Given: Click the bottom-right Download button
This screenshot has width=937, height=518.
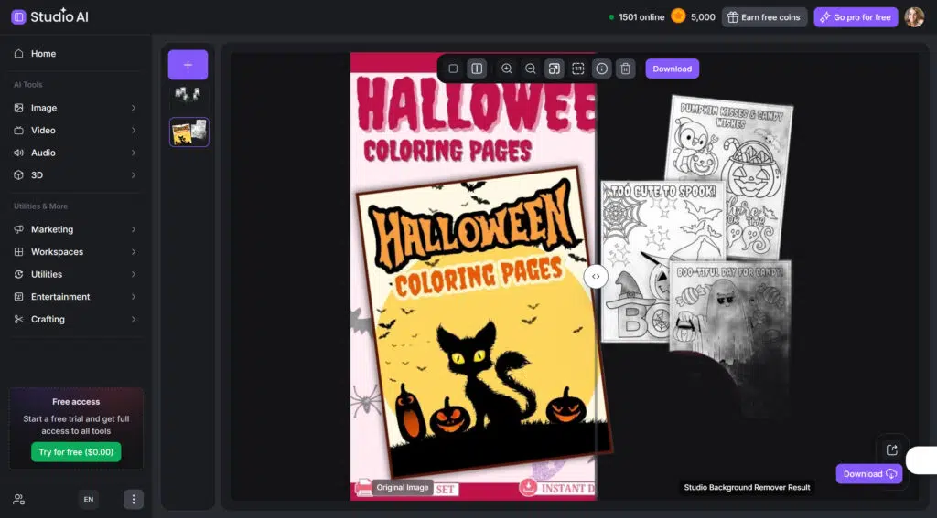Looking at the screenshot, I should pos(869,474).
